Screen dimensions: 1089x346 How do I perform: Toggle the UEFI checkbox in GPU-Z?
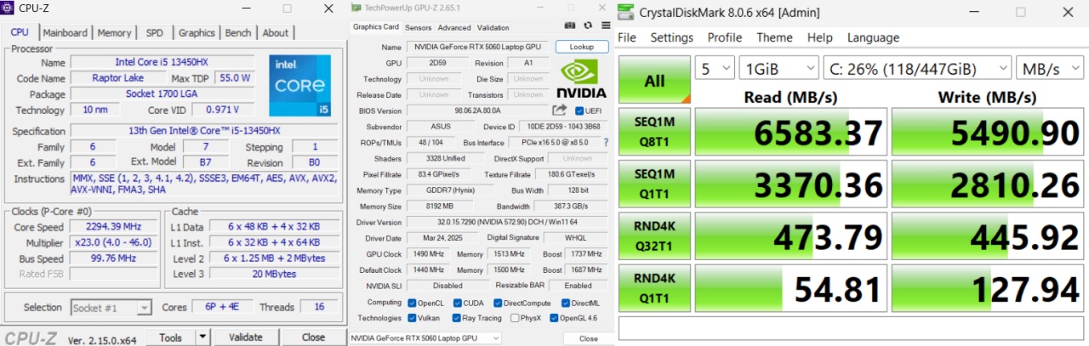pos(580,111)
